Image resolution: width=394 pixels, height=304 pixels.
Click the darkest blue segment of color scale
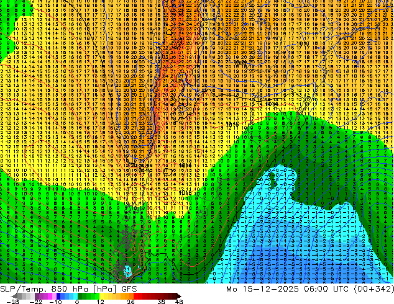click(58, 296)
